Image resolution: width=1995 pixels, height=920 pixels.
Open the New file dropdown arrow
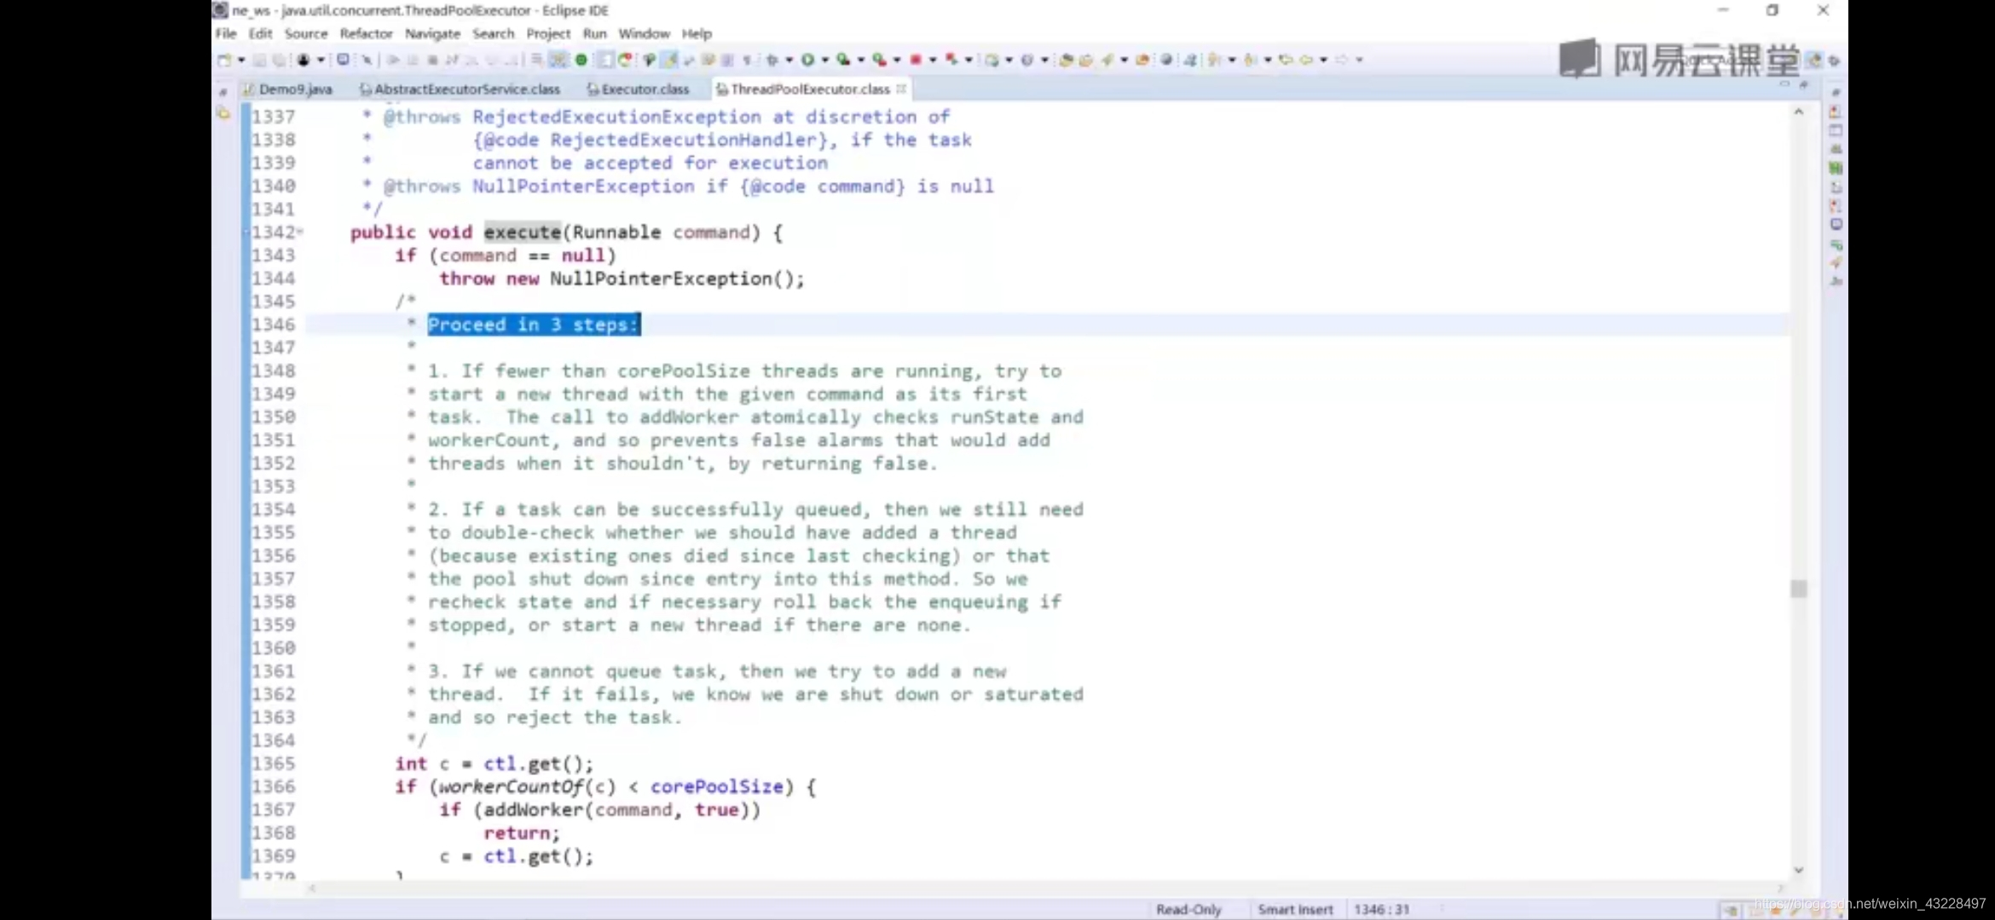click(x=241, y=60)
